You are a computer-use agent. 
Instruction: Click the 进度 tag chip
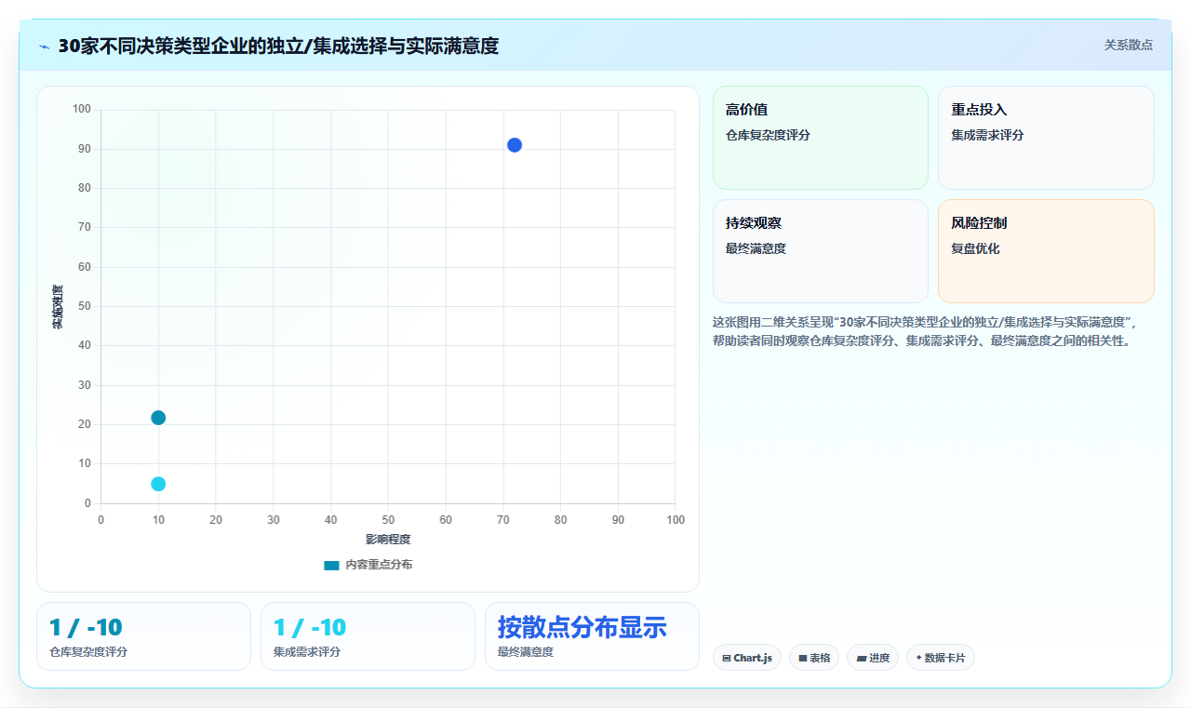pyautogui.click(x=873, y=658)
